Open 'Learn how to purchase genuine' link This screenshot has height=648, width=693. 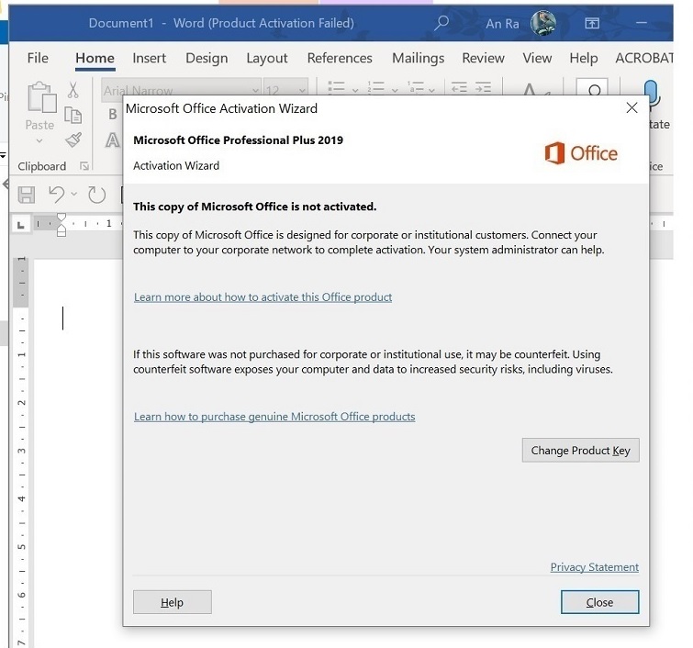pyautogui.click(x=274, y=417)
